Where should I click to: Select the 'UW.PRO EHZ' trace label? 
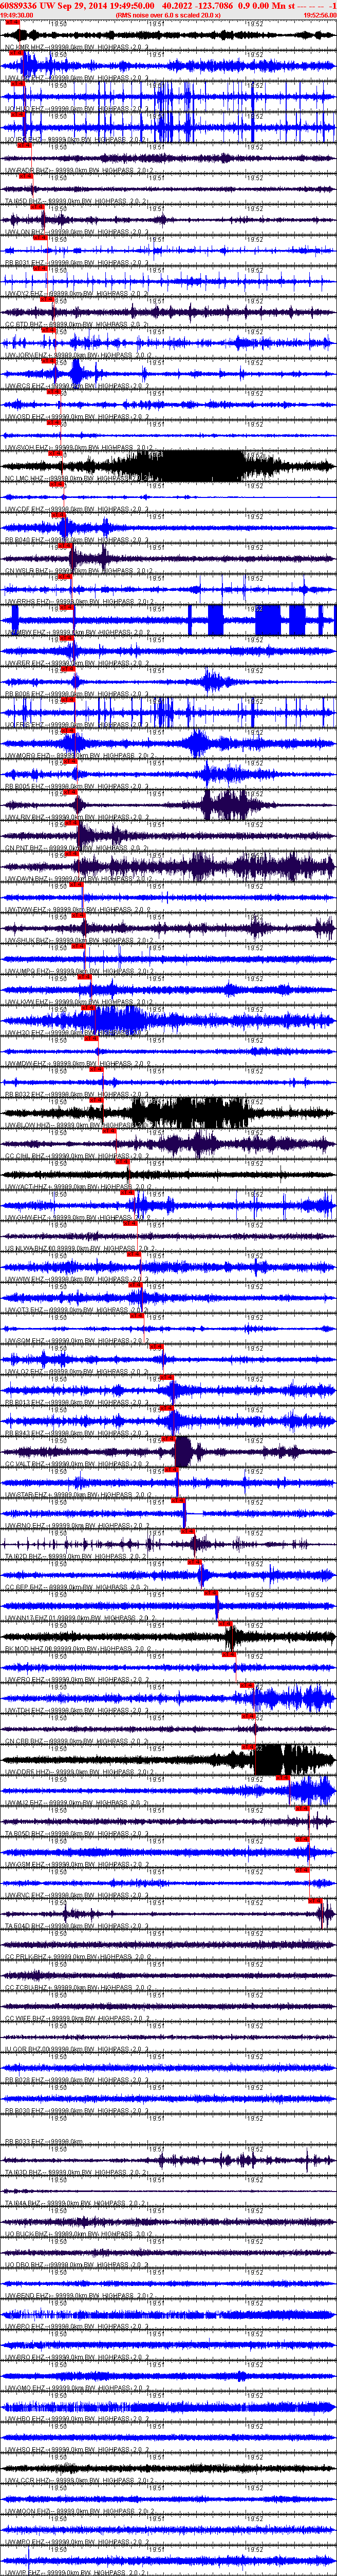click(x=24, y=1680)
